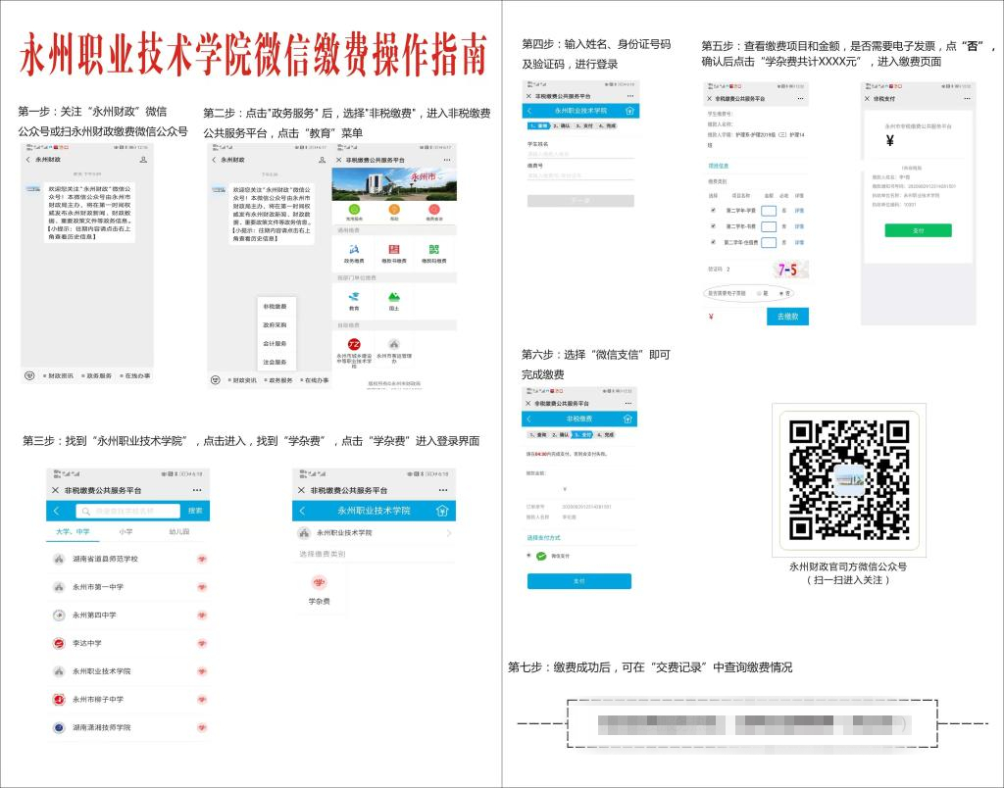
Task: Click the green WeChat Pay icon
Action: coord(541,556)
